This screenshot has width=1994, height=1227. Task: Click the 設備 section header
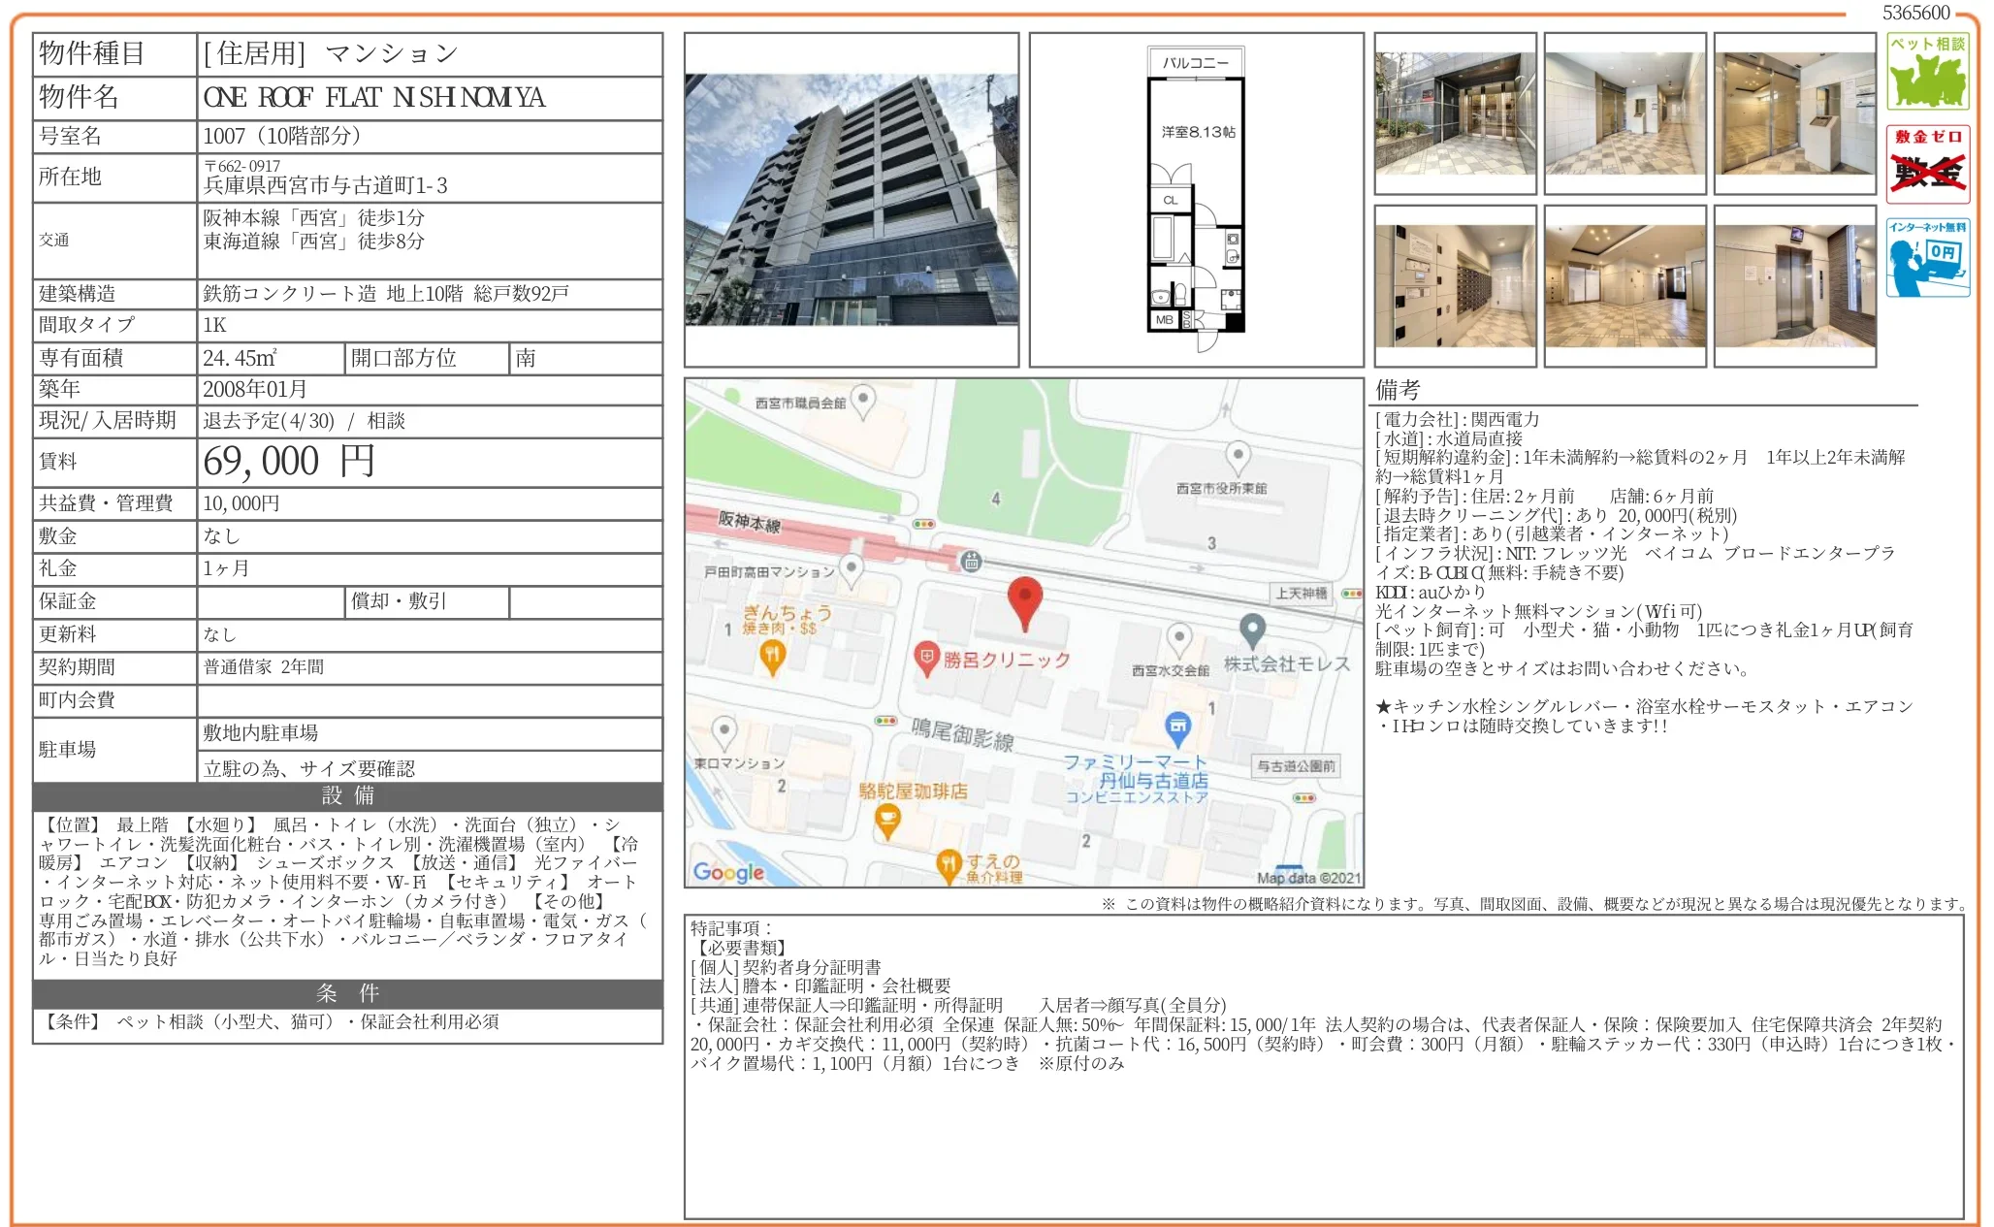[347, 796]
